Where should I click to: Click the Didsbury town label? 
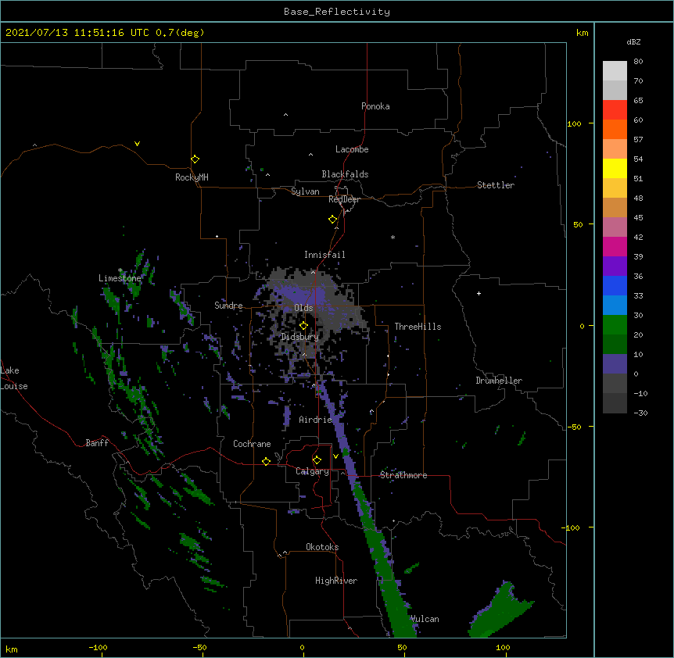click(300, 337)
